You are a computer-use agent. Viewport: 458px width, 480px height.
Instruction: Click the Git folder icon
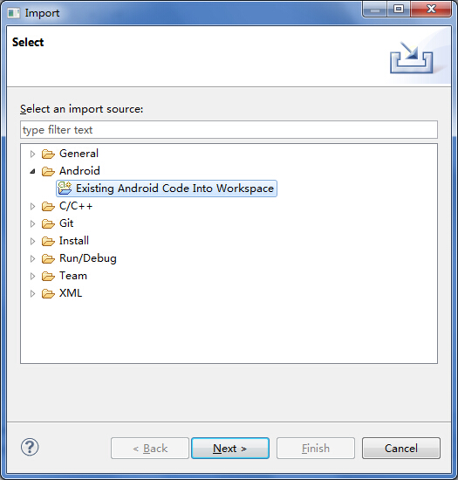48,223
